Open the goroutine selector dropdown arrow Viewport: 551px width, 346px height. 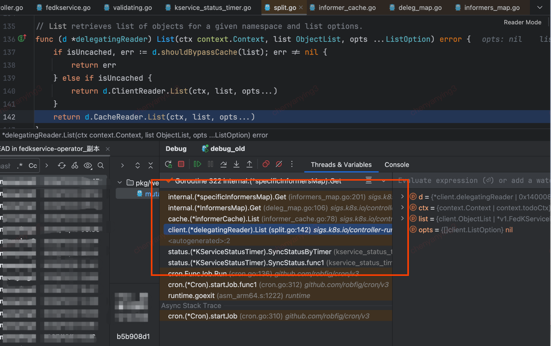(384, 180)
